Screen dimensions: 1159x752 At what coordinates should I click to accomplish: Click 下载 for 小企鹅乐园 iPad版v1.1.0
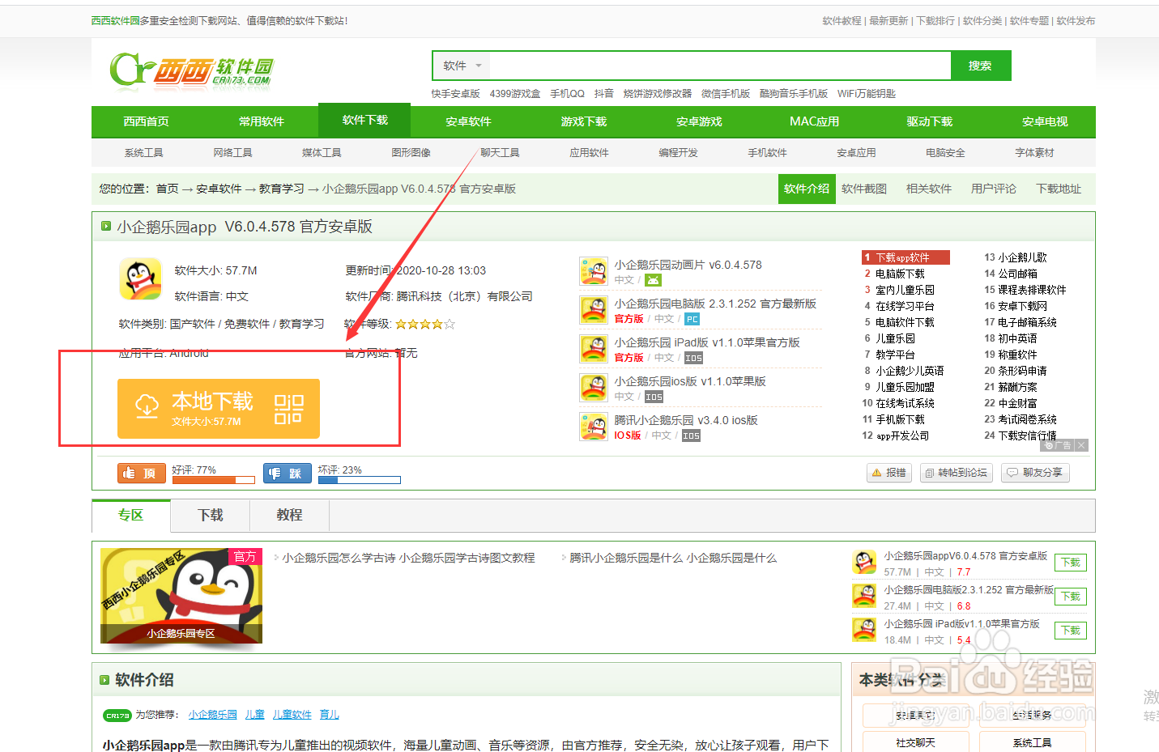pyautogui.click(x=1071, y=631)
